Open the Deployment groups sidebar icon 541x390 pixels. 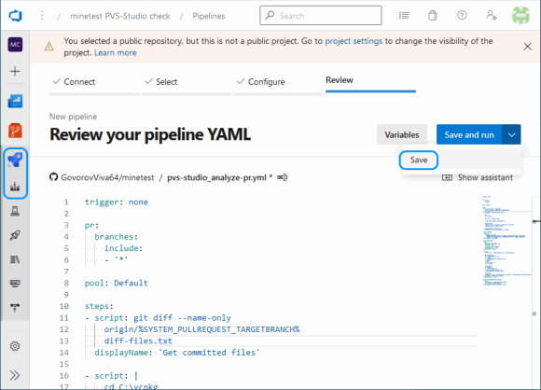click(x=15, y=307)
